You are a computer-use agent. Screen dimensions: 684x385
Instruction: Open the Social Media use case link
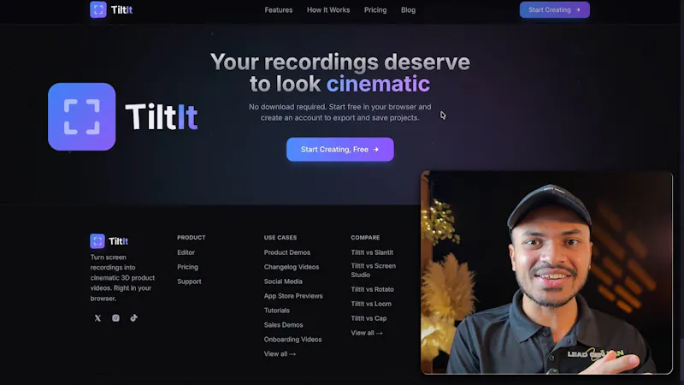(x=283, y=281)
